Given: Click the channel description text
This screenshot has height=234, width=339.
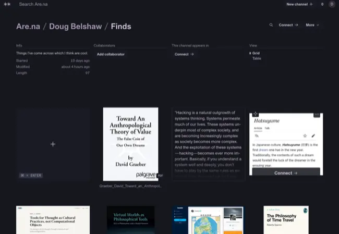Looking at the screenshot, I should coord(52,53).
